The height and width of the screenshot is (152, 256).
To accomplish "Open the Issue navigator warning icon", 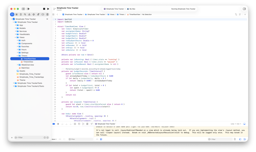I will click(x=29, y=14).
